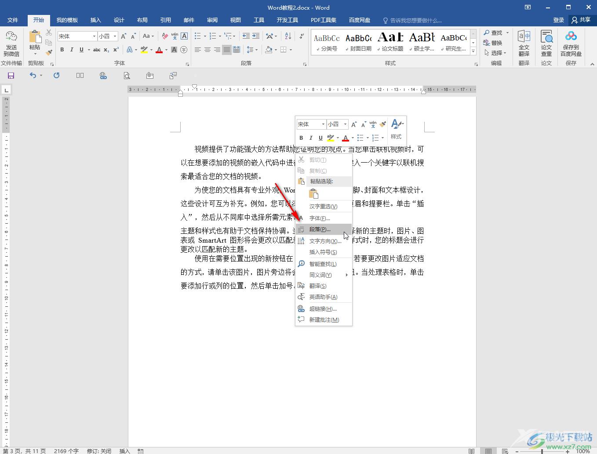The image size is (597, 454).
Task: Click Styles button on mini toolbar
Action: tap(397, 129)
